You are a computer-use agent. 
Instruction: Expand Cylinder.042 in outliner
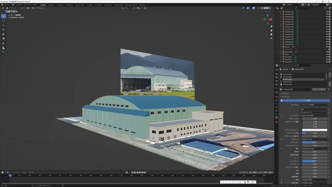281,14
